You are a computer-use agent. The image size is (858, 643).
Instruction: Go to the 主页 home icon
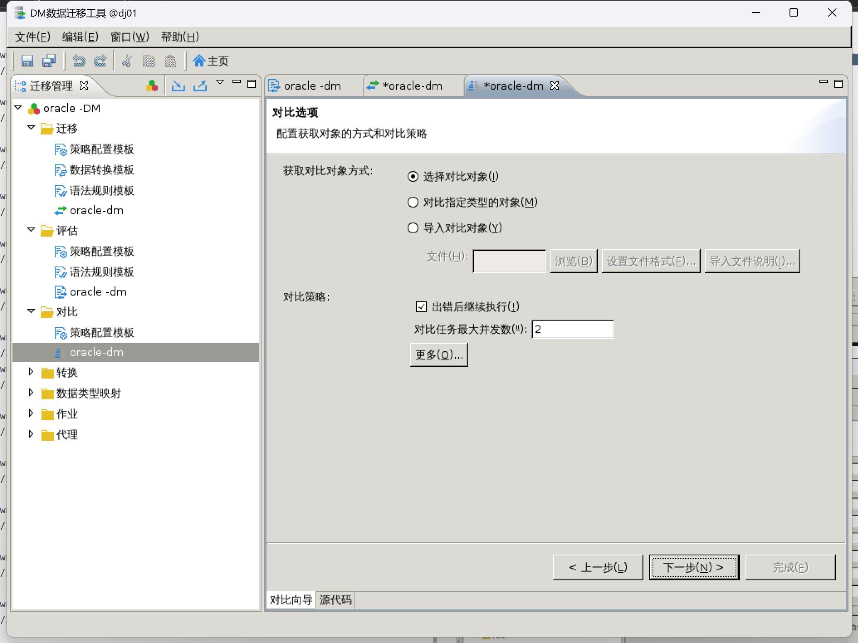[211, 61]
